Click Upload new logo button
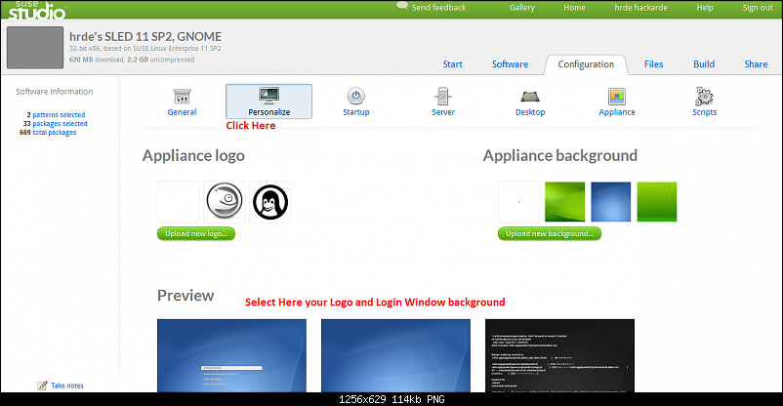Viewport: 783px width, 406px height. coord(195,234)
